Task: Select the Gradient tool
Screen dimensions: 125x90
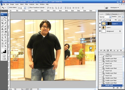Action: click(5, 32)
